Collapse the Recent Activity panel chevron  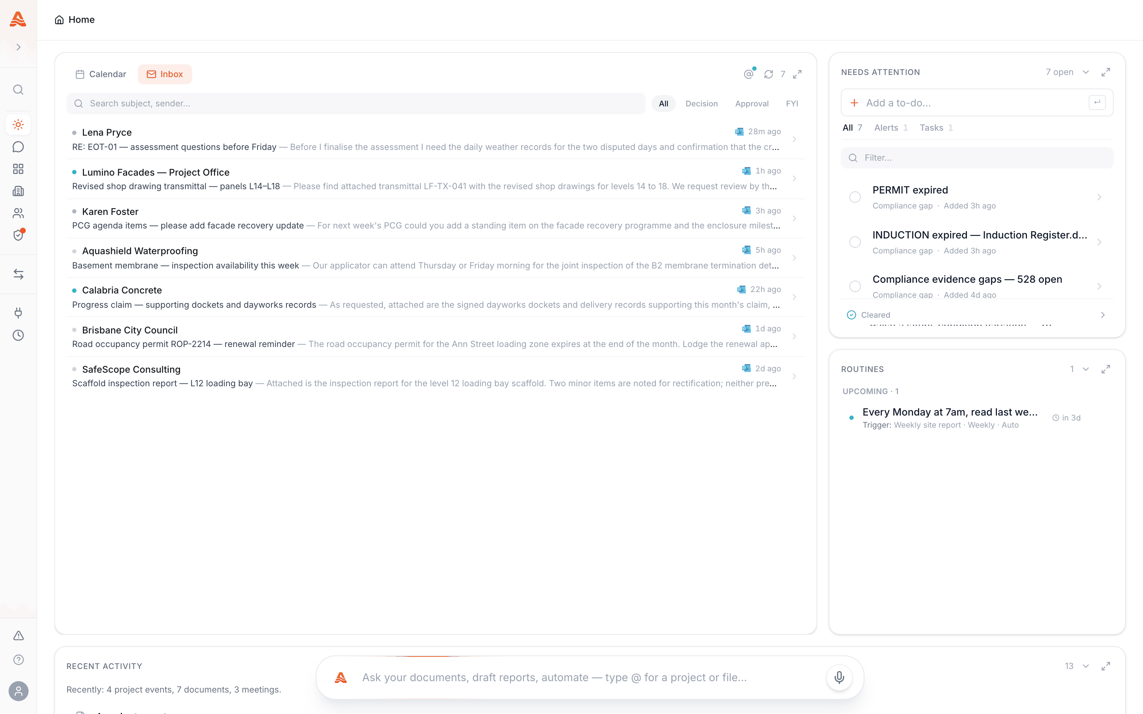1086,666
